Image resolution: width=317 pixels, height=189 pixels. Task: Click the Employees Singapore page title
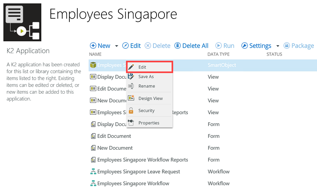pos(113,15)
